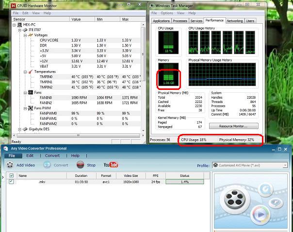Open Any Video Converter Edit menu
Viewport: 293px width, 232px height.
tap(30, 156)
